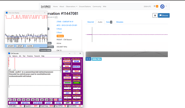The width and height of the screenshot is (185, 108).
Task: Select memory button M7
Action: (37, 100)
